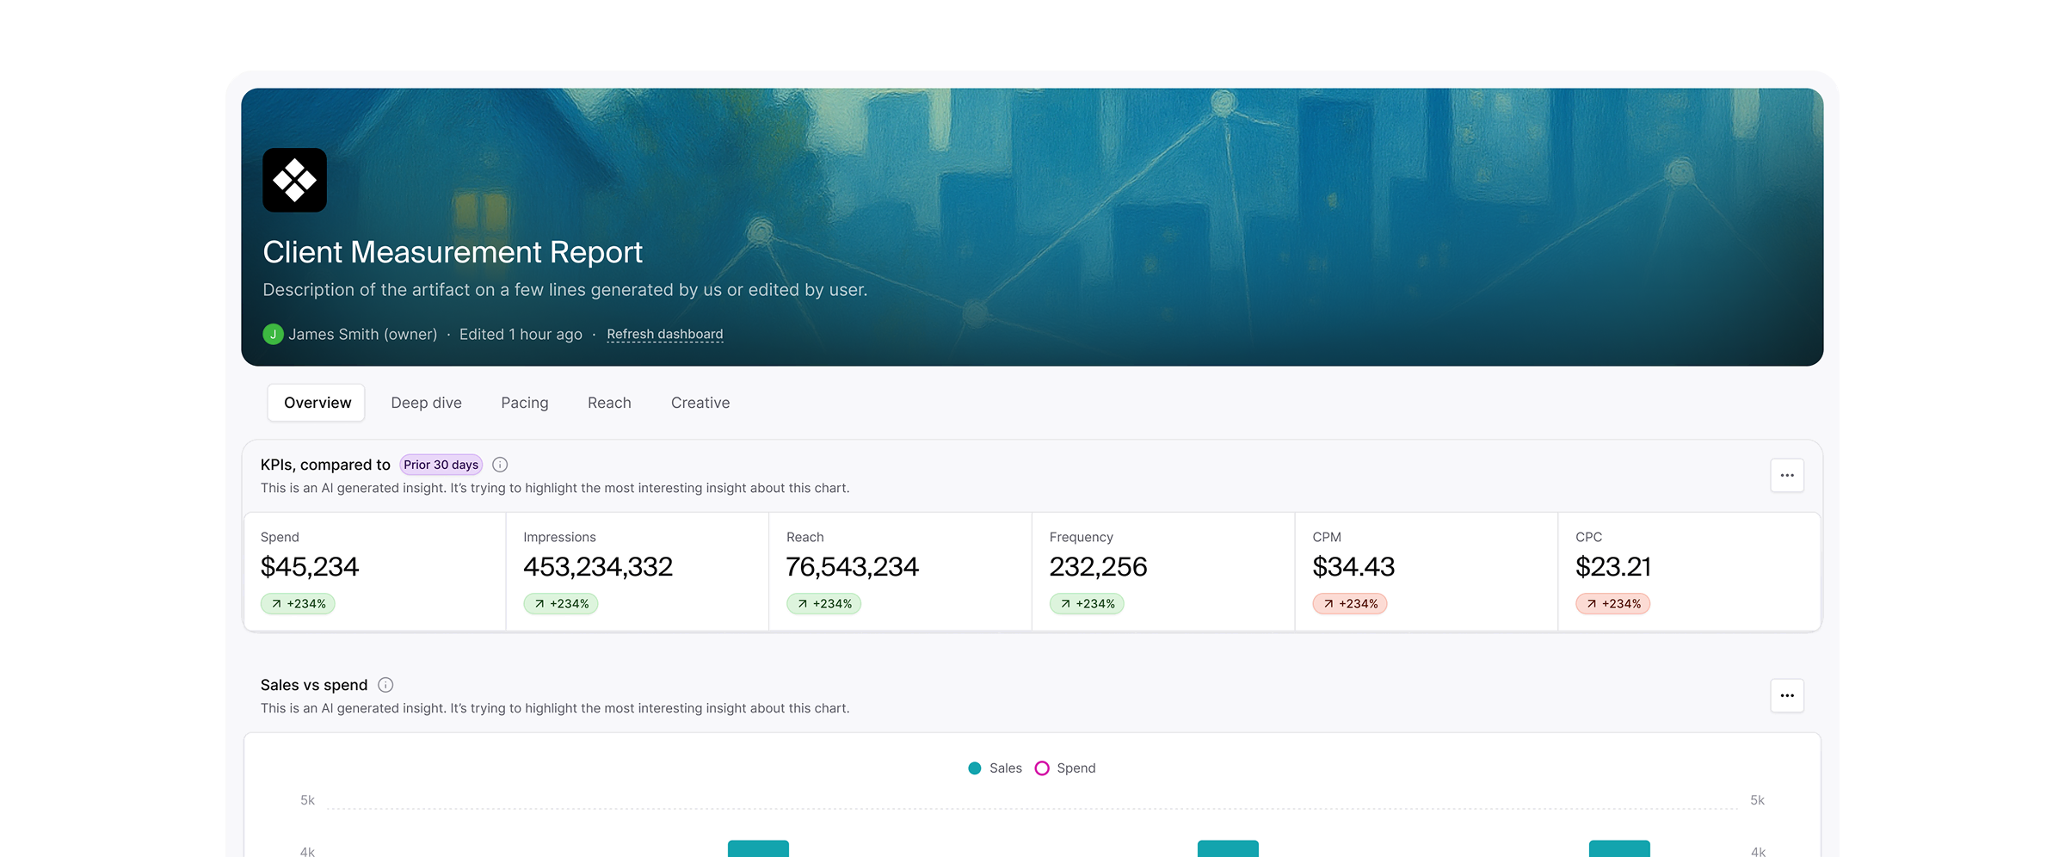Viewport: 2065px width, 857px height.
Task: Toggle the Spend series in chart legend
Action: (1065, 768)
